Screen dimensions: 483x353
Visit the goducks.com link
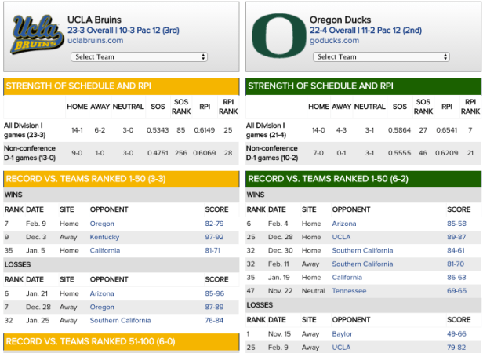(x=328, y=40)
